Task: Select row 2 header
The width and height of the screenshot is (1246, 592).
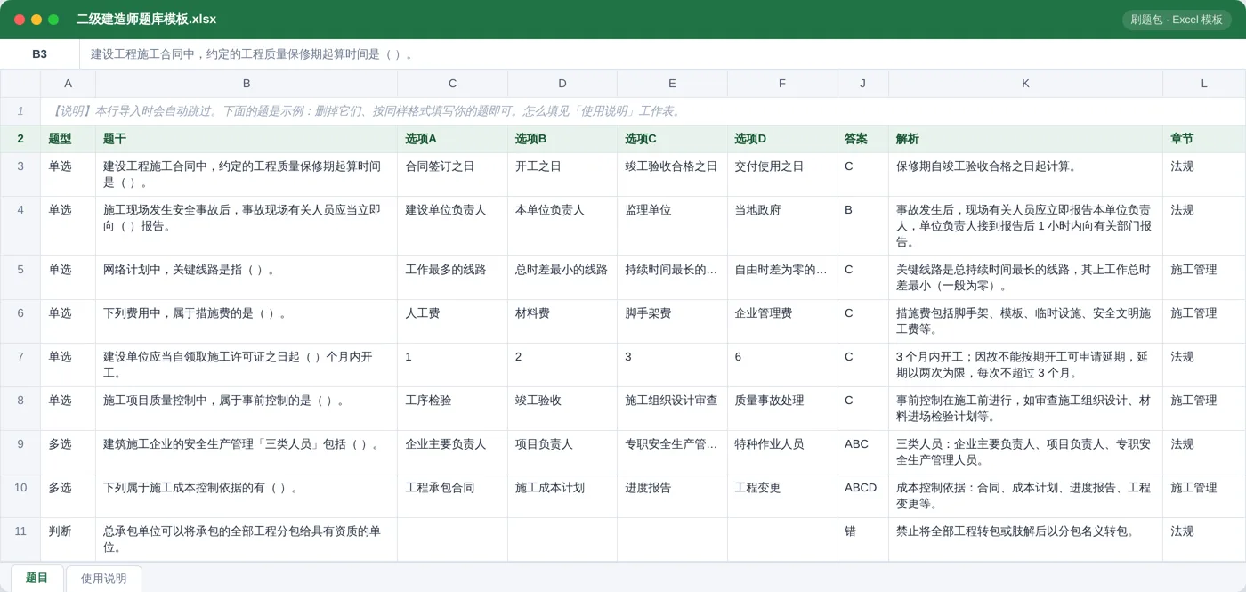Action: [x=20, y=139]
